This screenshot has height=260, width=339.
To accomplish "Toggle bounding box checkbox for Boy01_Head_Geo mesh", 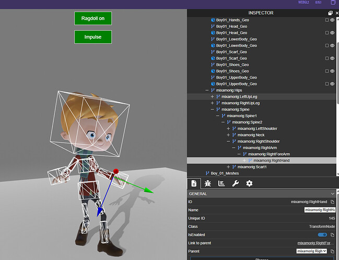I will click(327, 33).
